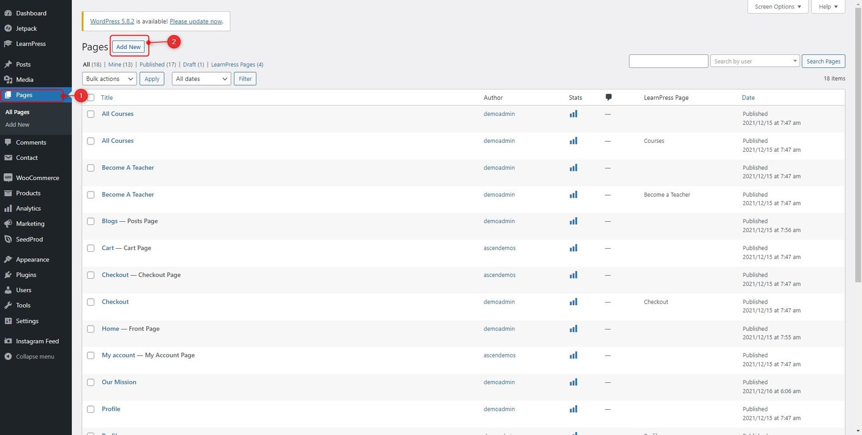Click the Appearance paintbrush icon

point(8,259)
